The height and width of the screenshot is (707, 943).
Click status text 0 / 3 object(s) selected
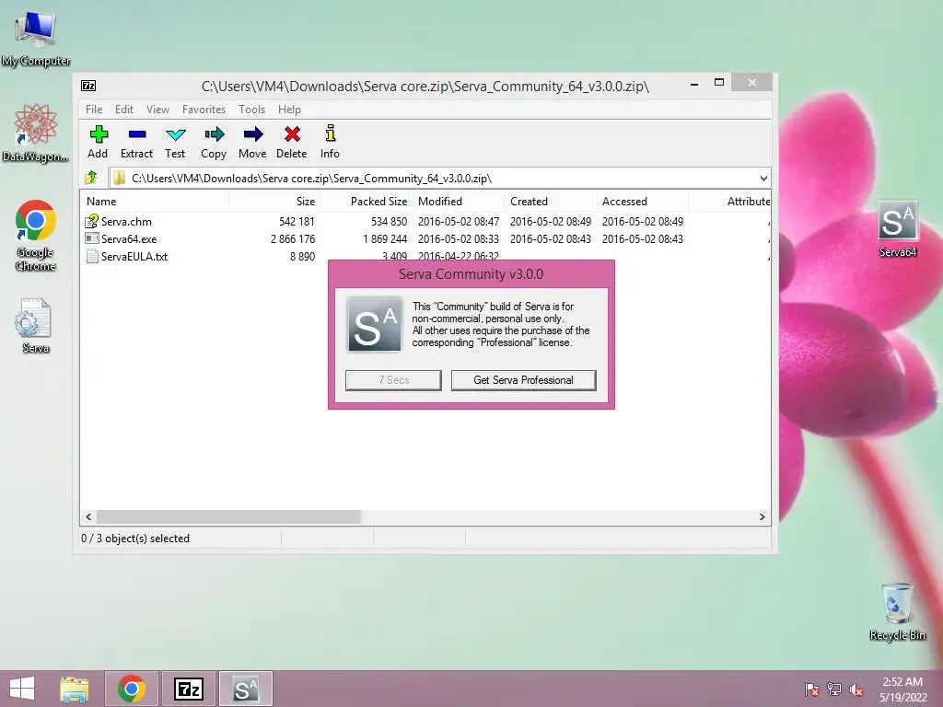pyautogui.click(x=135, y=539)
